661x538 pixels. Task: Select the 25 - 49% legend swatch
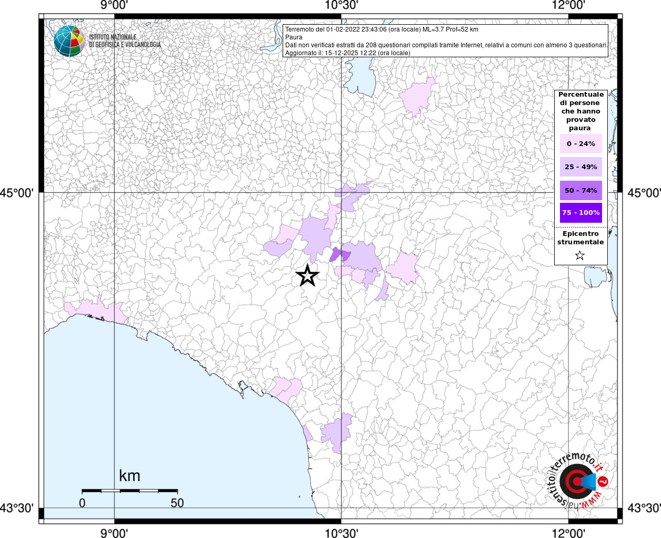click(x=580, y=167)
